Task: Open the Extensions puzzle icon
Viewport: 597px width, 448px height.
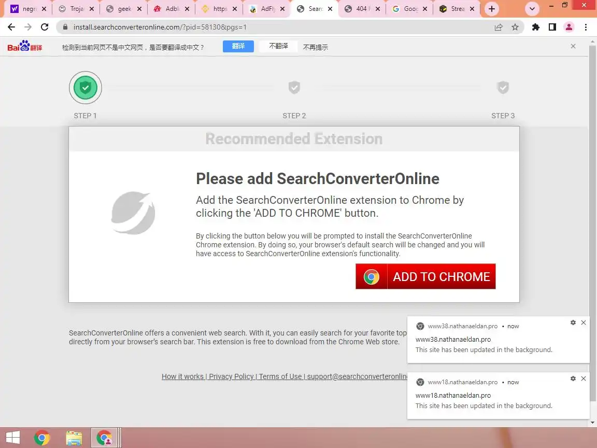Action: (x=536, y=27)
